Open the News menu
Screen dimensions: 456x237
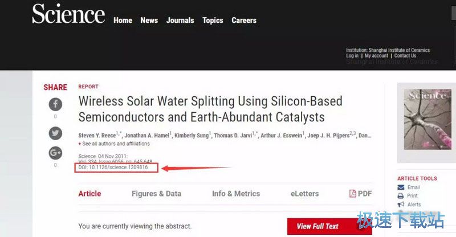(149, 21)
